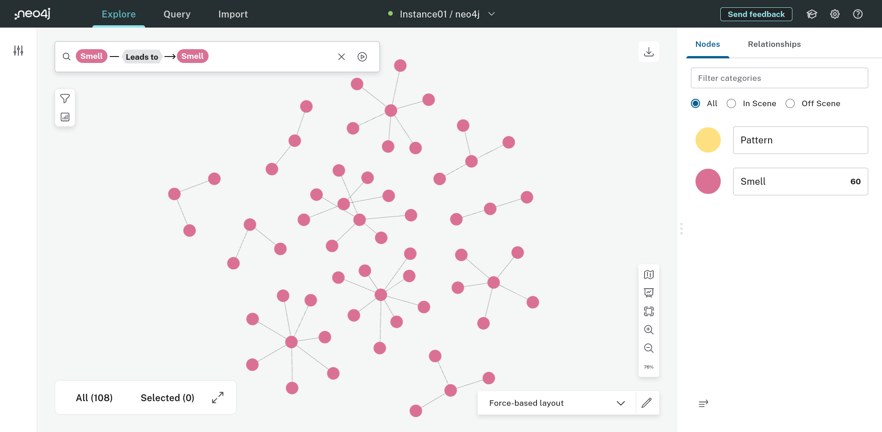Open the Relationships tab
Screen dimensions: 882x432
(774, 44)
